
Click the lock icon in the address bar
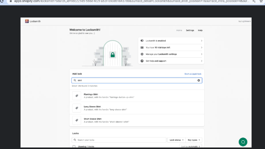(x=11, y=1)
